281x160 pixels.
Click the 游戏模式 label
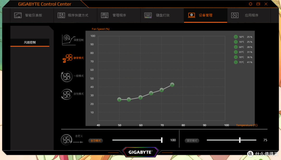pyautogui.click(x=79, y=94)
